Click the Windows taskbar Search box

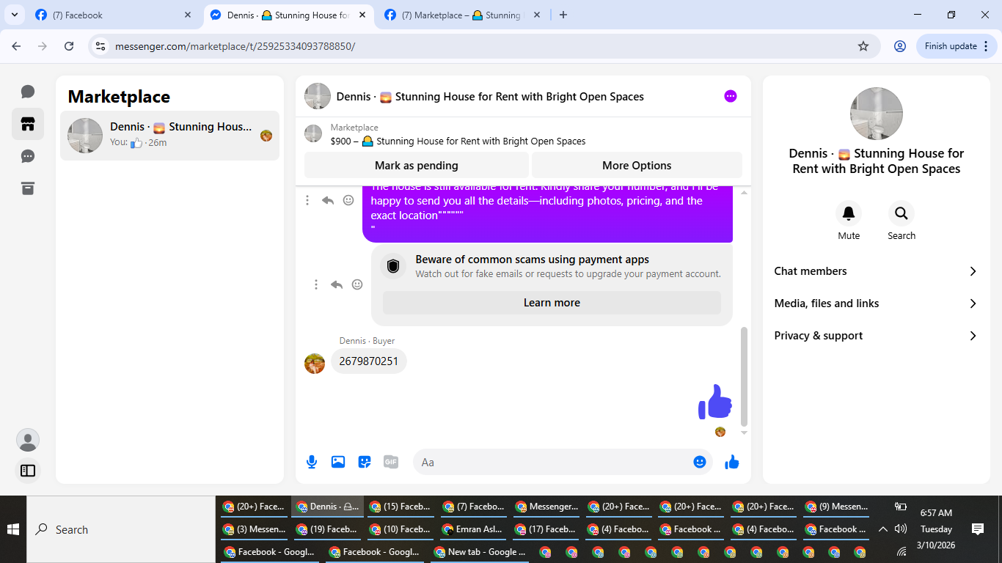tap(121, 529)
